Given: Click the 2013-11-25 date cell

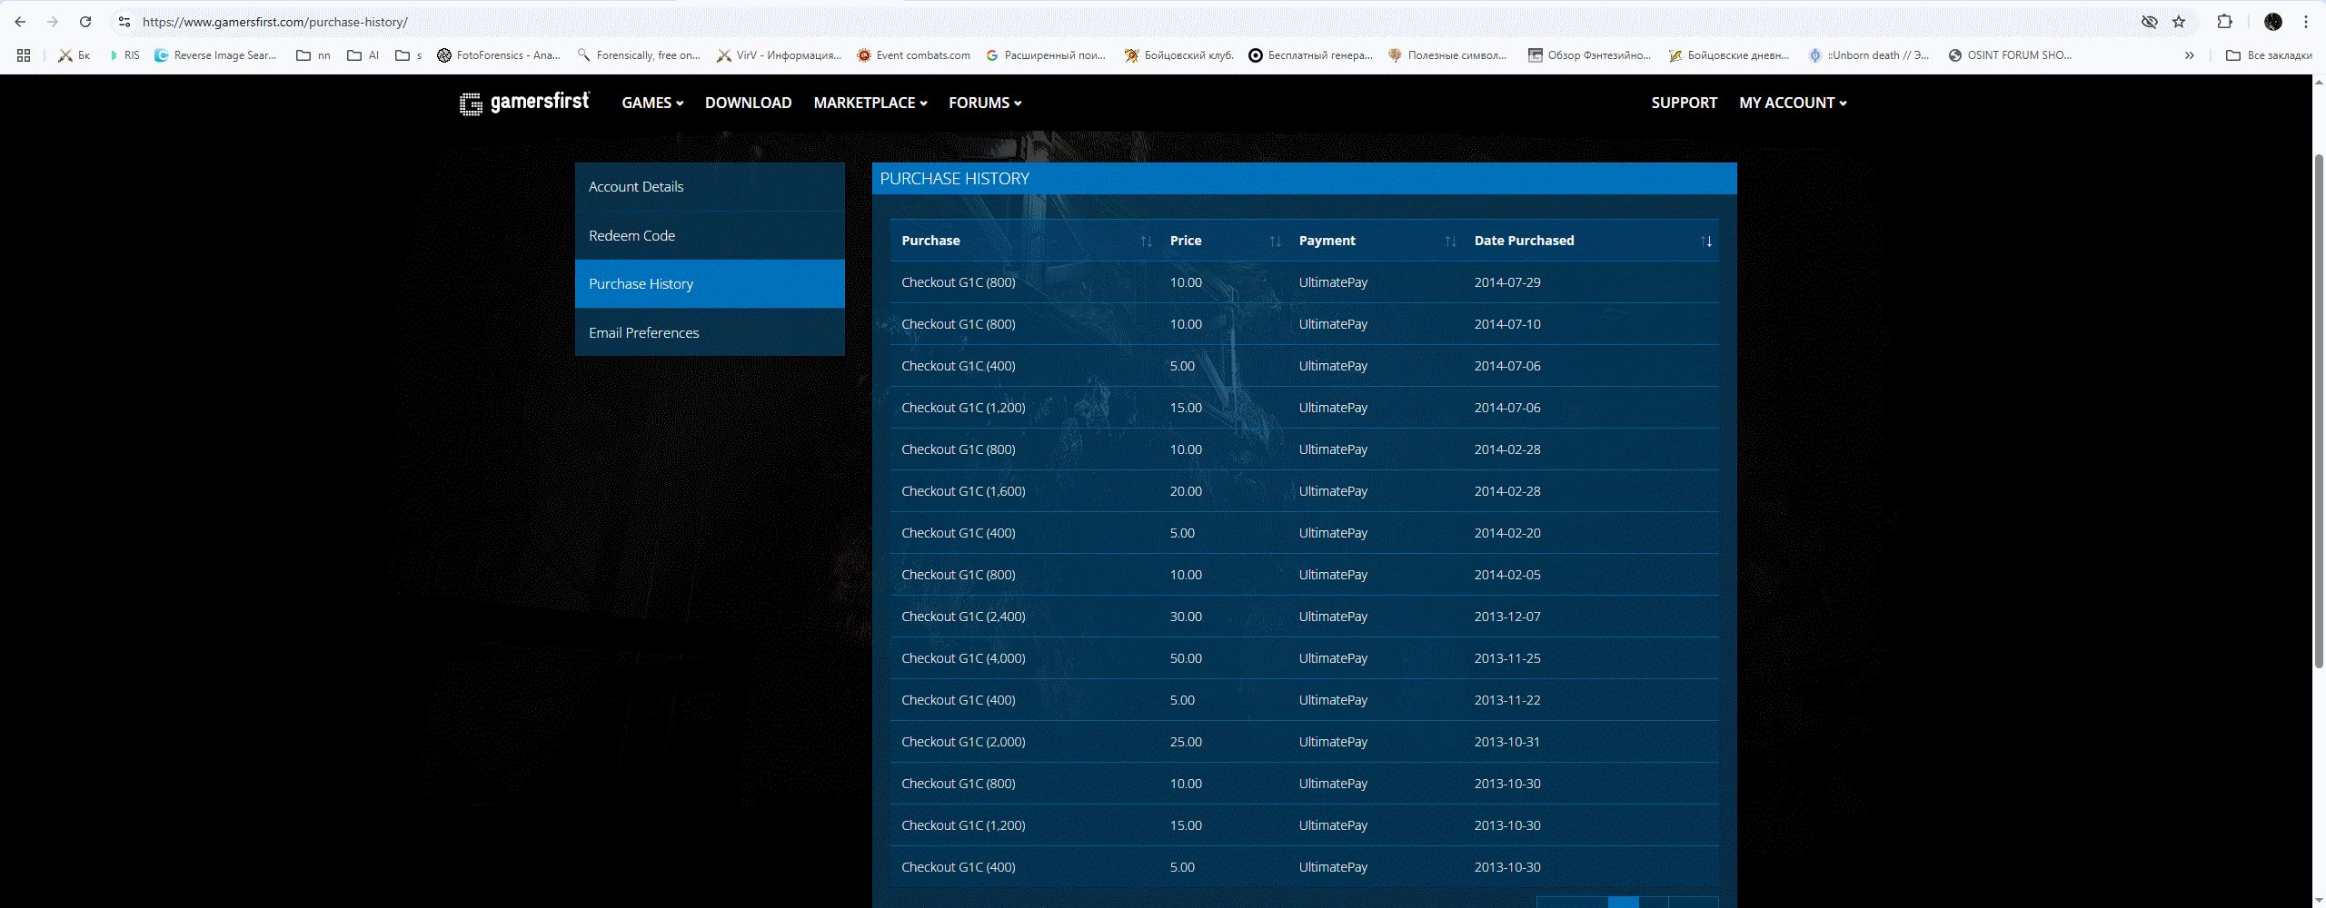Looking at the screenshot, I should [x=1507, y=658].
